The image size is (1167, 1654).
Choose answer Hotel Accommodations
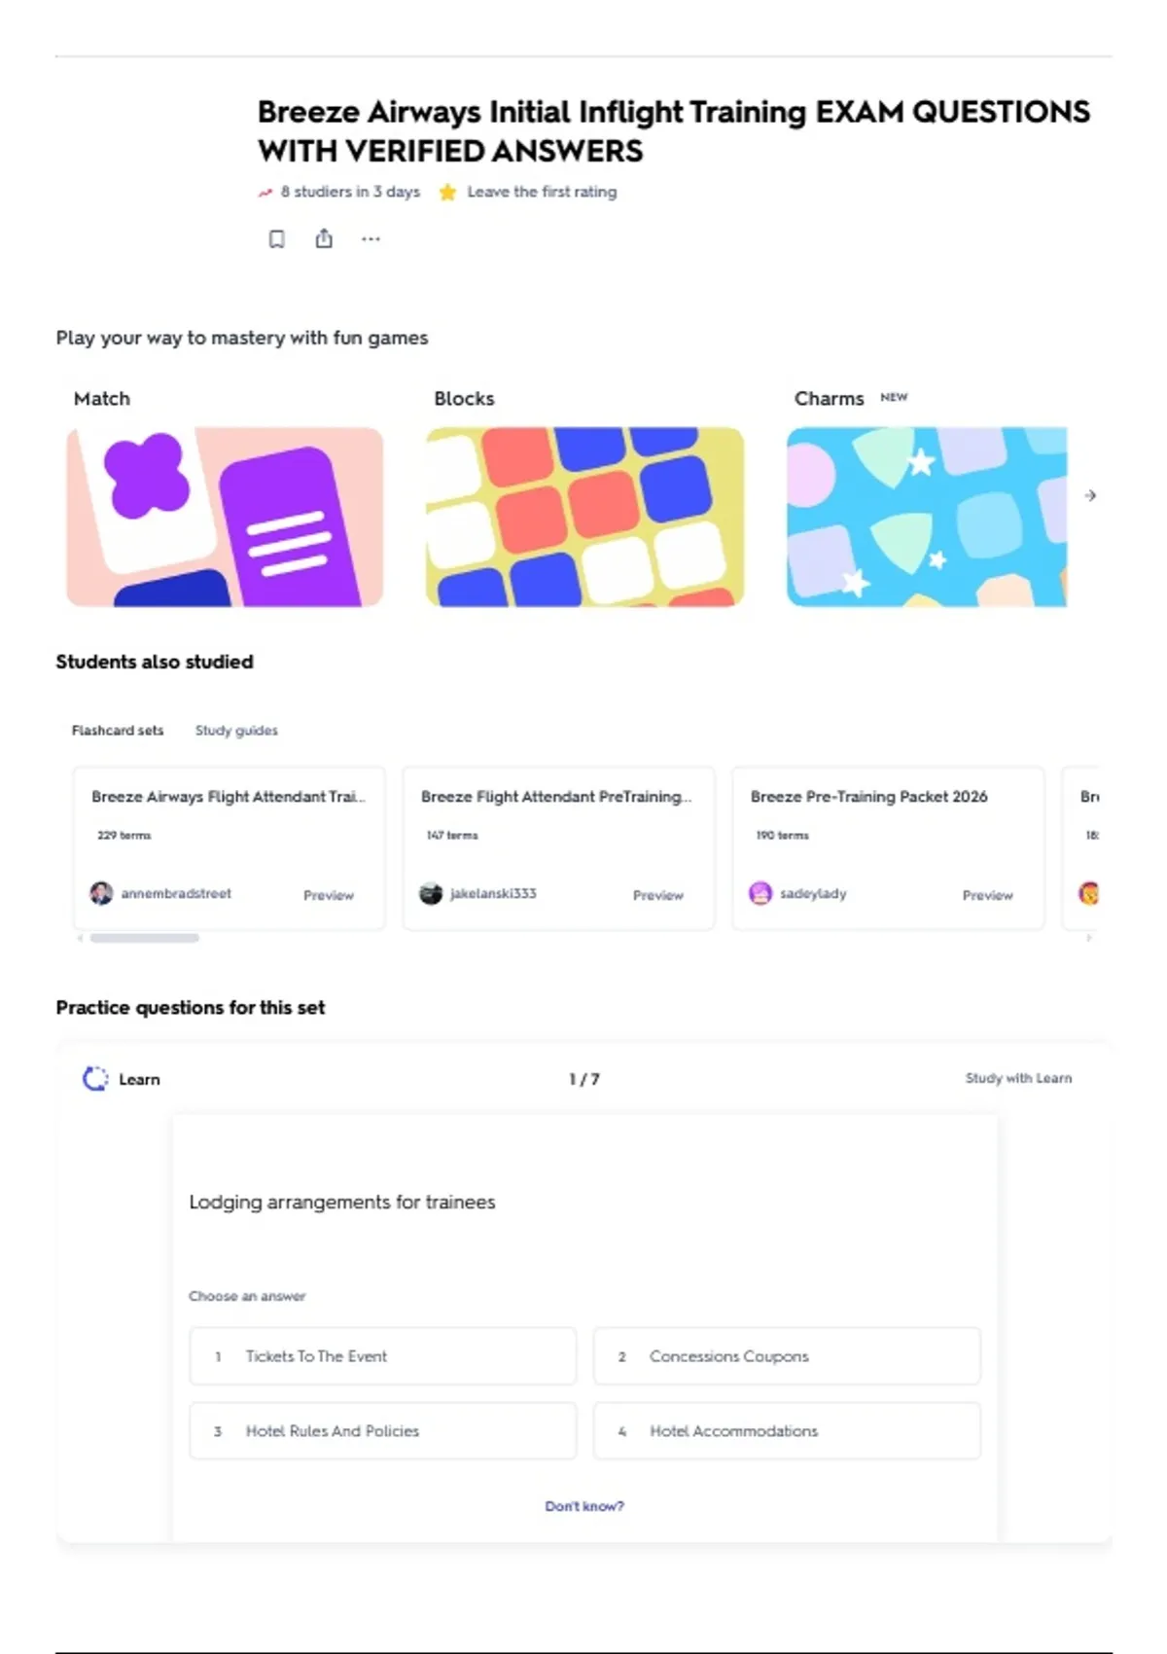pos(787,1430)
